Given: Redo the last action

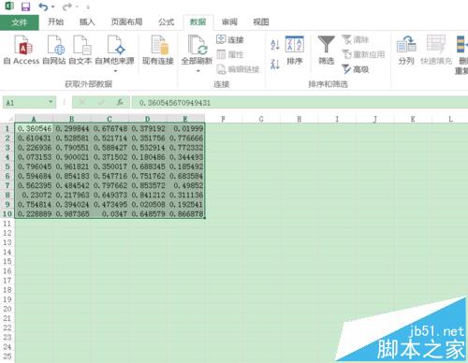Looking at the screenshot, I should (67, 7).
